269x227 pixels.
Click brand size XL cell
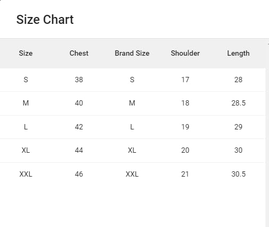click(x=132, y=150)
